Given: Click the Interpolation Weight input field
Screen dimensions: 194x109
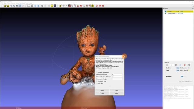Looking at the screenshot, I should coord(117,79).
